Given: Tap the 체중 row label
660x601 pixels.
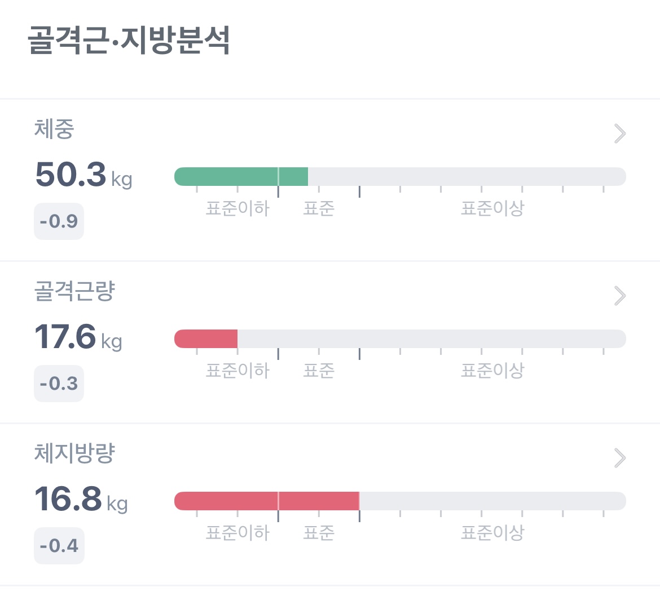Looking at the screenshot, I should coord(54,128).
